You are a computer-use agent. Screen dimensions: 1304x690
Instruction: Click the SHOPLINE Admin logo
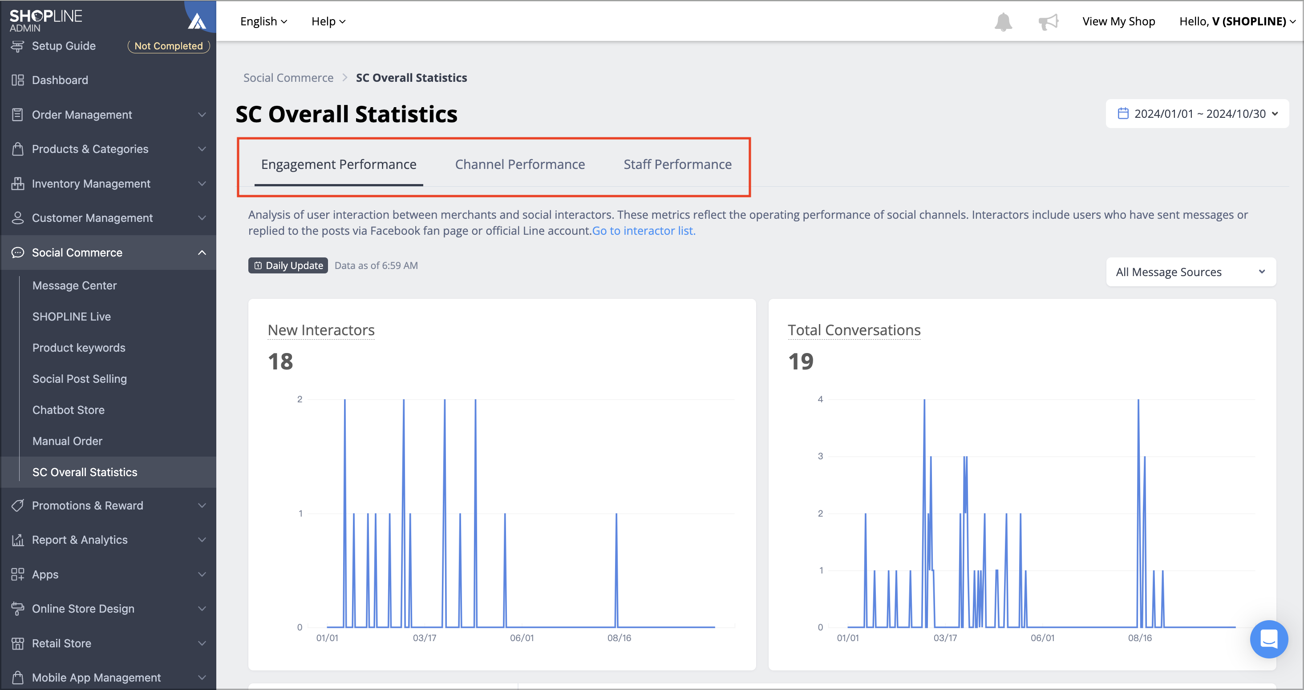[x=45, y=20]
